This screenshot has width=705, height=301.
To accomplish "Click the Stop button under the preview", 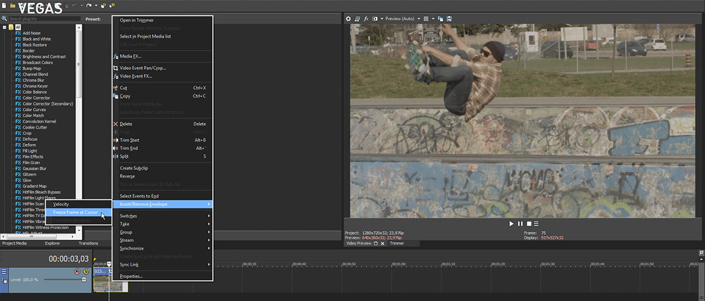I will [x=529, y=223].
